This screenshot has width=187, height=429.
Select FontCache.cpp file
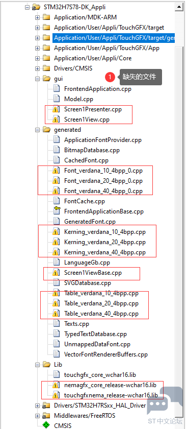85,201
